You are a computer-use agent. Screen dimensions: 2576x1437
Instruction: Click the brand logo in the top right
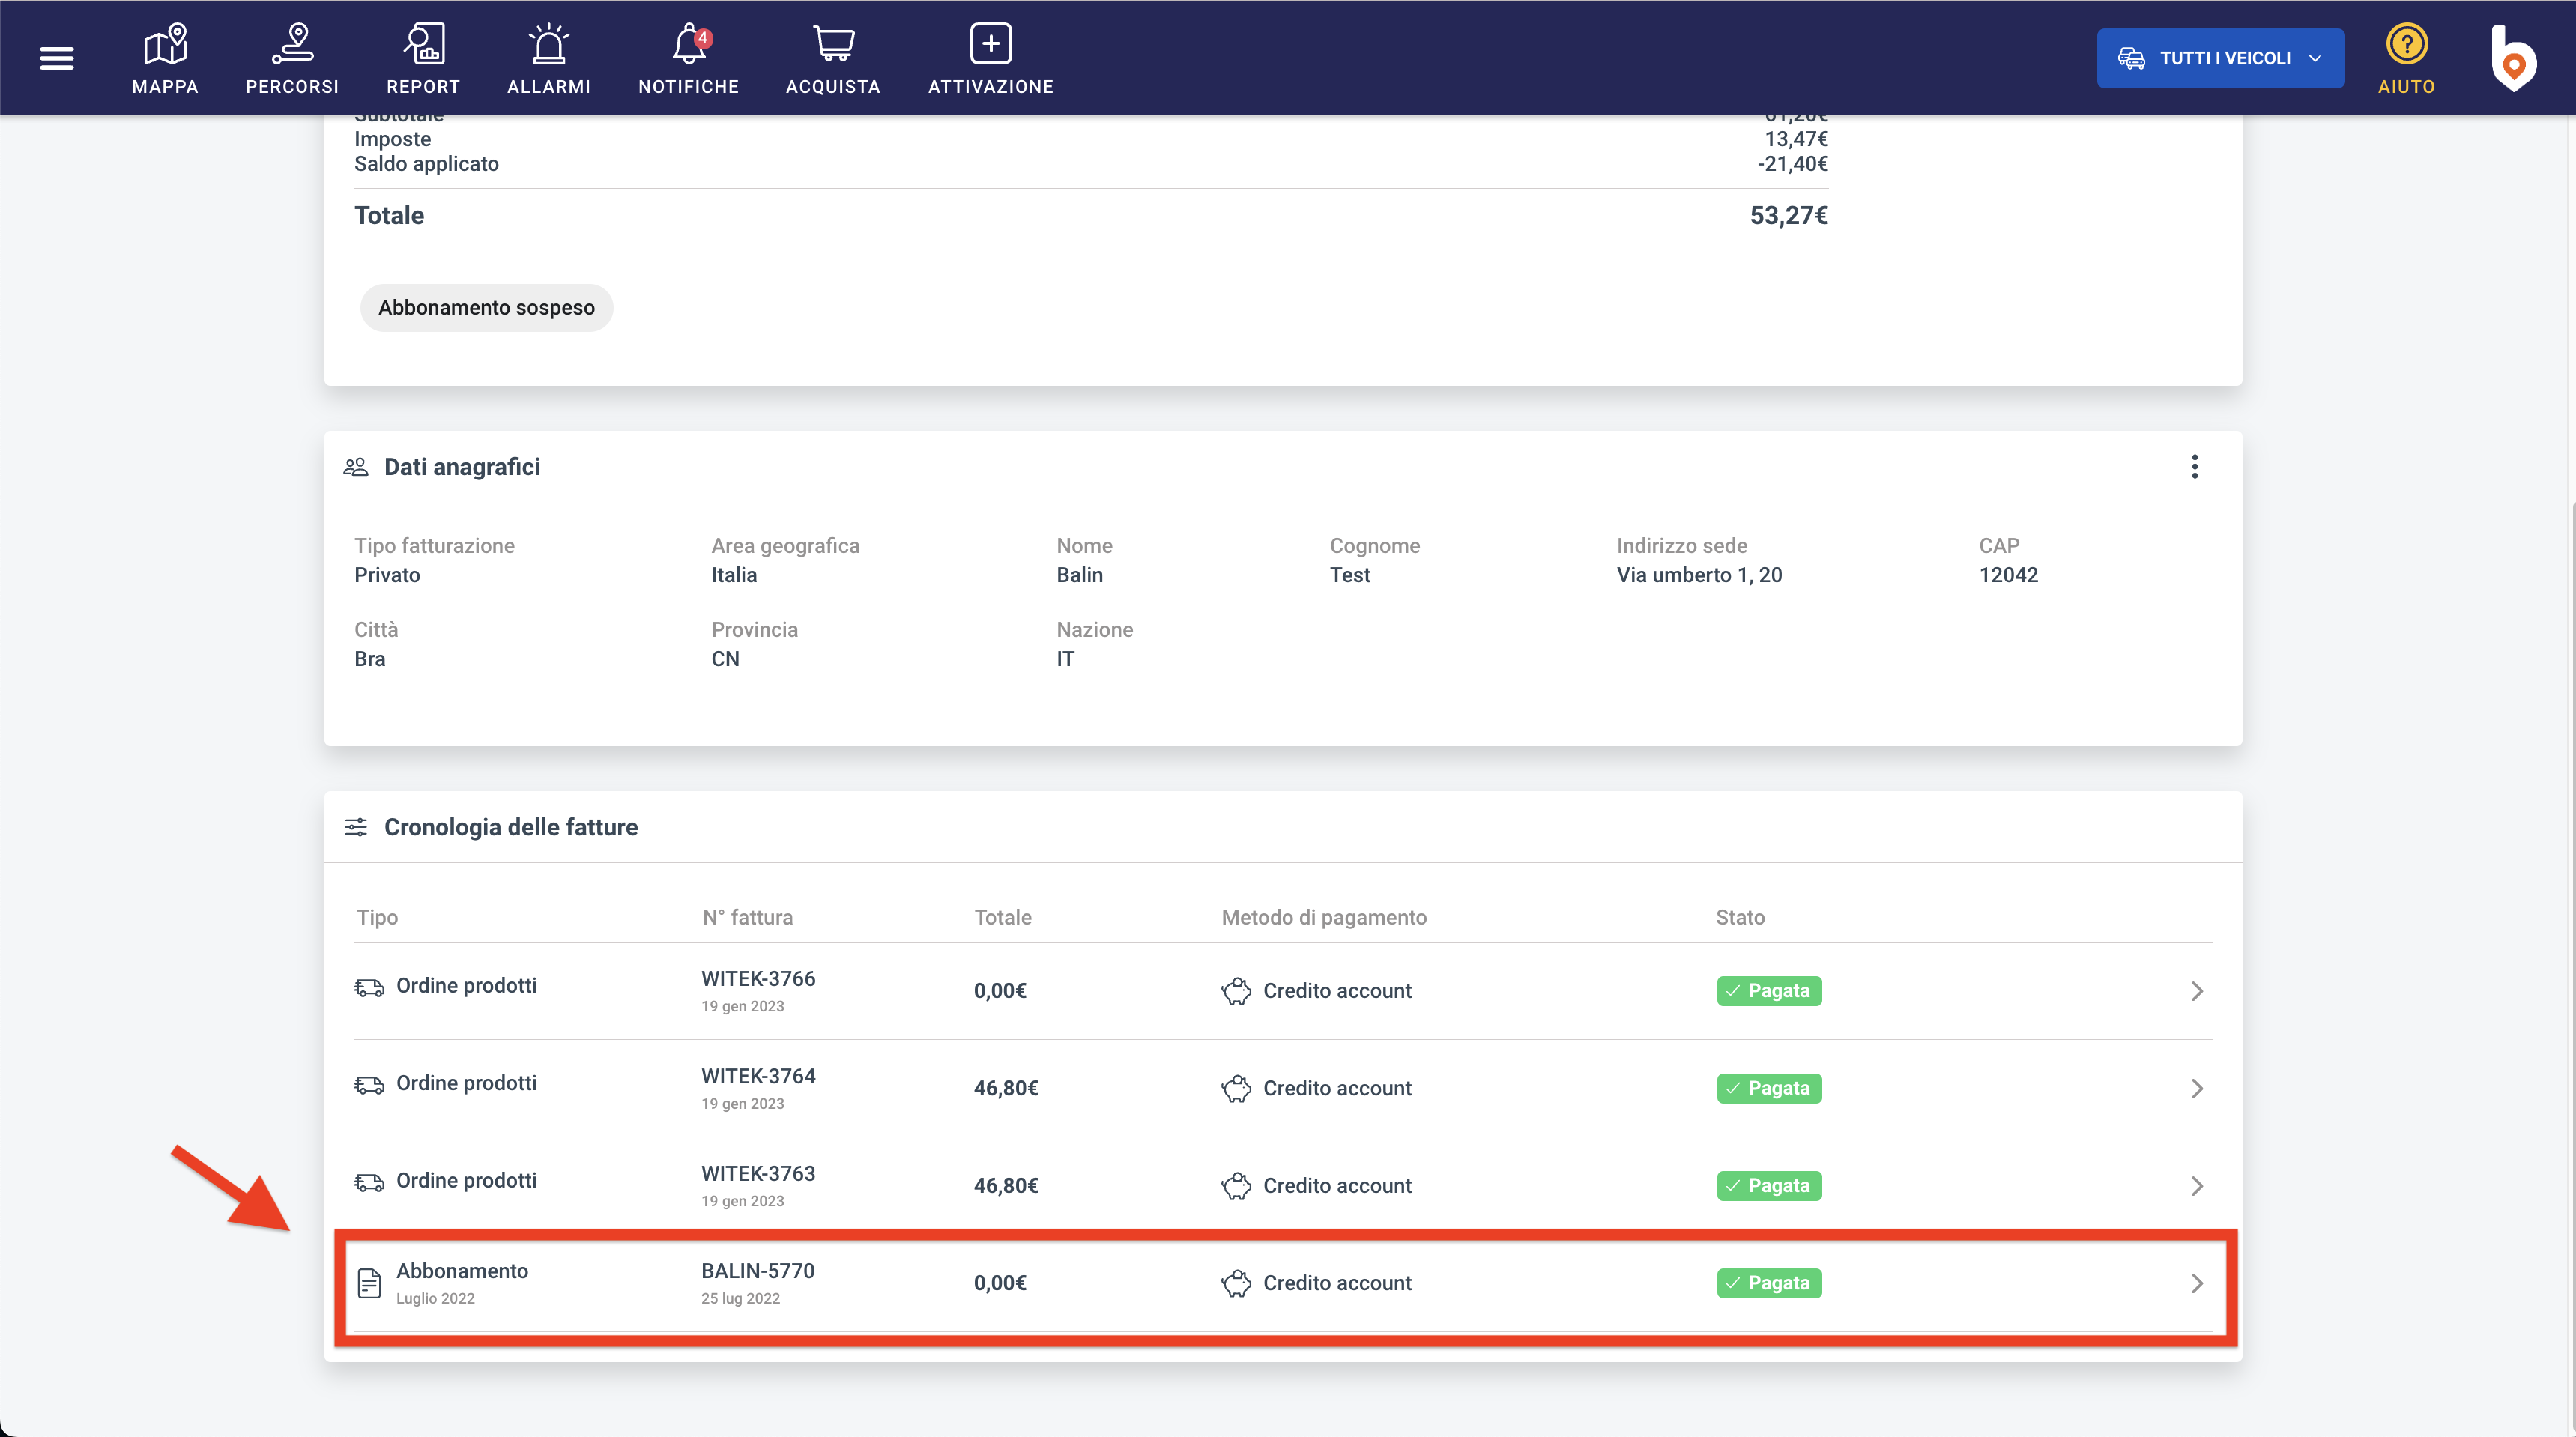pos(2512,59)
